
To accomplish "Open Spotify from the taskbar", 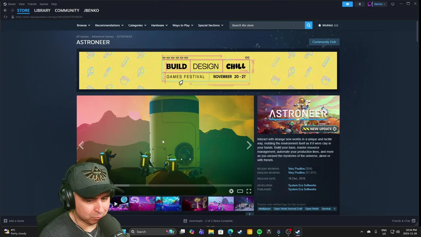I will (x=259, y=232).
